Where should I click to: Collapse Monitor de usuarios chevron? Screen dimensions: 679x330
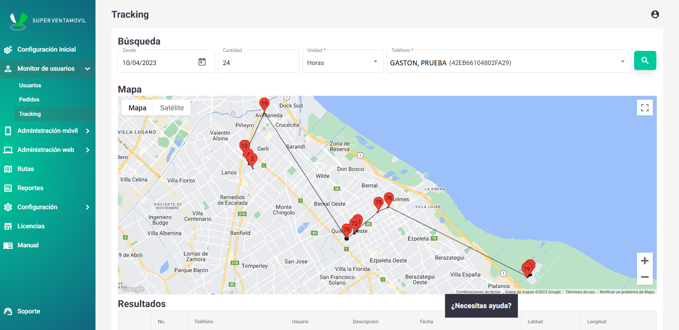88,69
